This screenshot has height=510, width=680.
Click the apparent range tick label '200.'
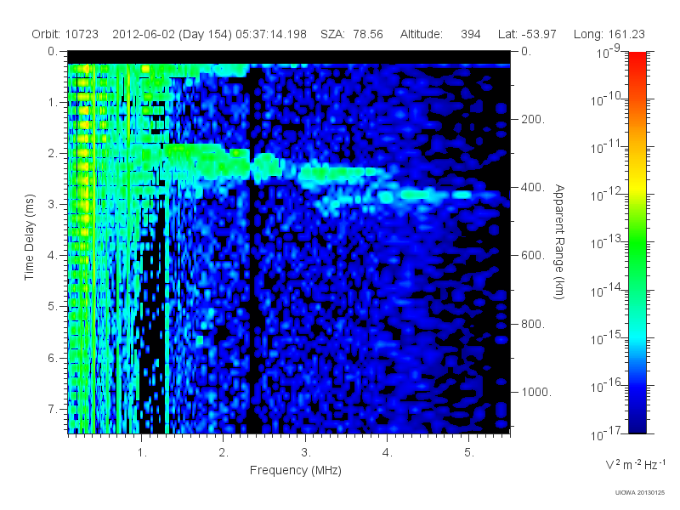pos(533,119)
